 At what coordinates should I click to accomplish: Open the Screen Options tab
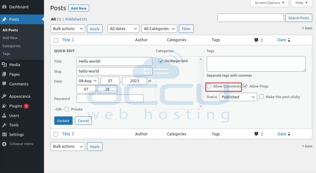coord(269,3)
